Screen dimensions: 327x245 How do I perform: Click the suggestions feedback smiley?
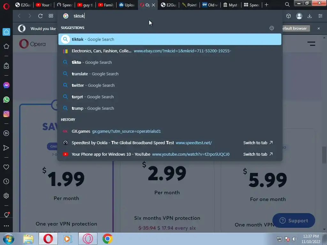click(272, 28)
